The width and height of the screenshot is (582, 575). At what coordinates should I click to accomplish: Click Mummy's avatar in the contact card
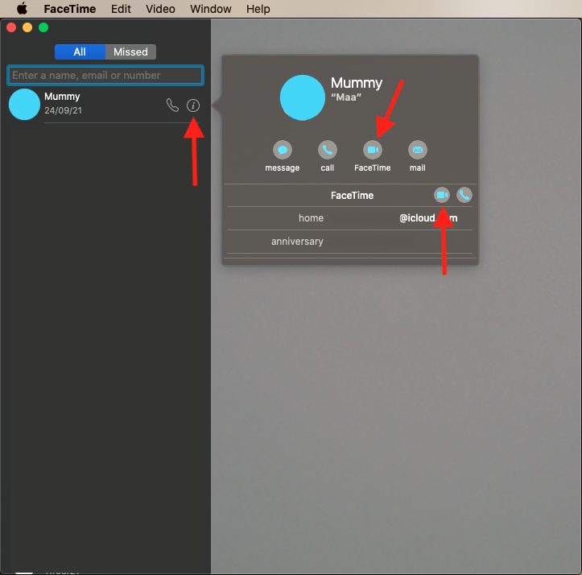pyautogui.click(x=303, y=97)
